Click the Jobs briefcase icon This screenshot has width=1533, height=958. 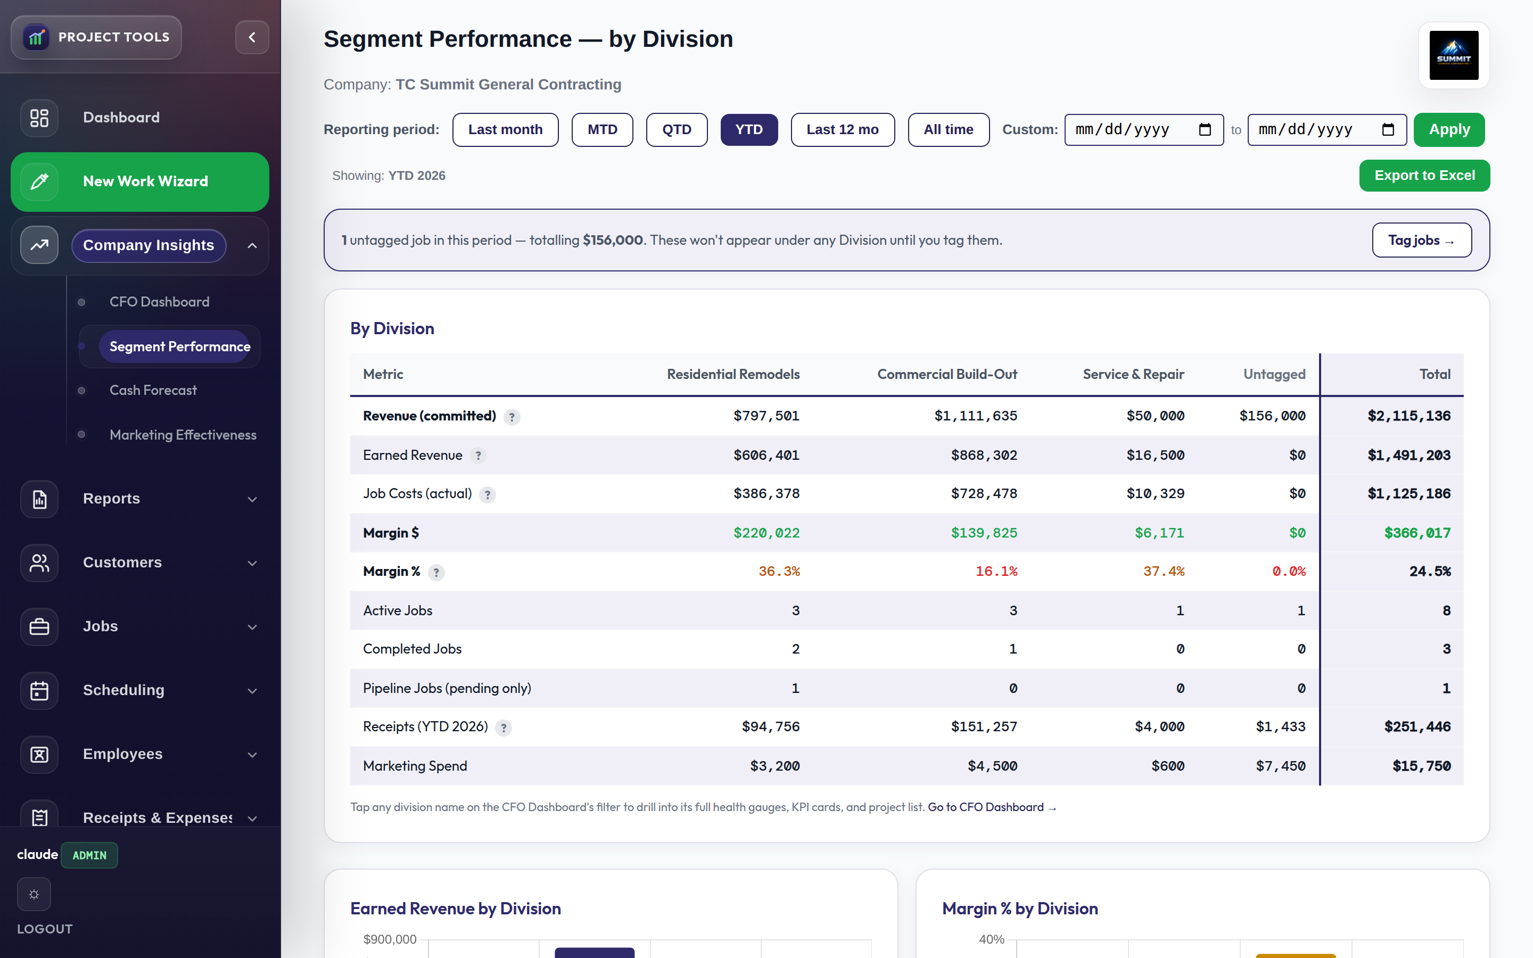(x=39, y=626)
